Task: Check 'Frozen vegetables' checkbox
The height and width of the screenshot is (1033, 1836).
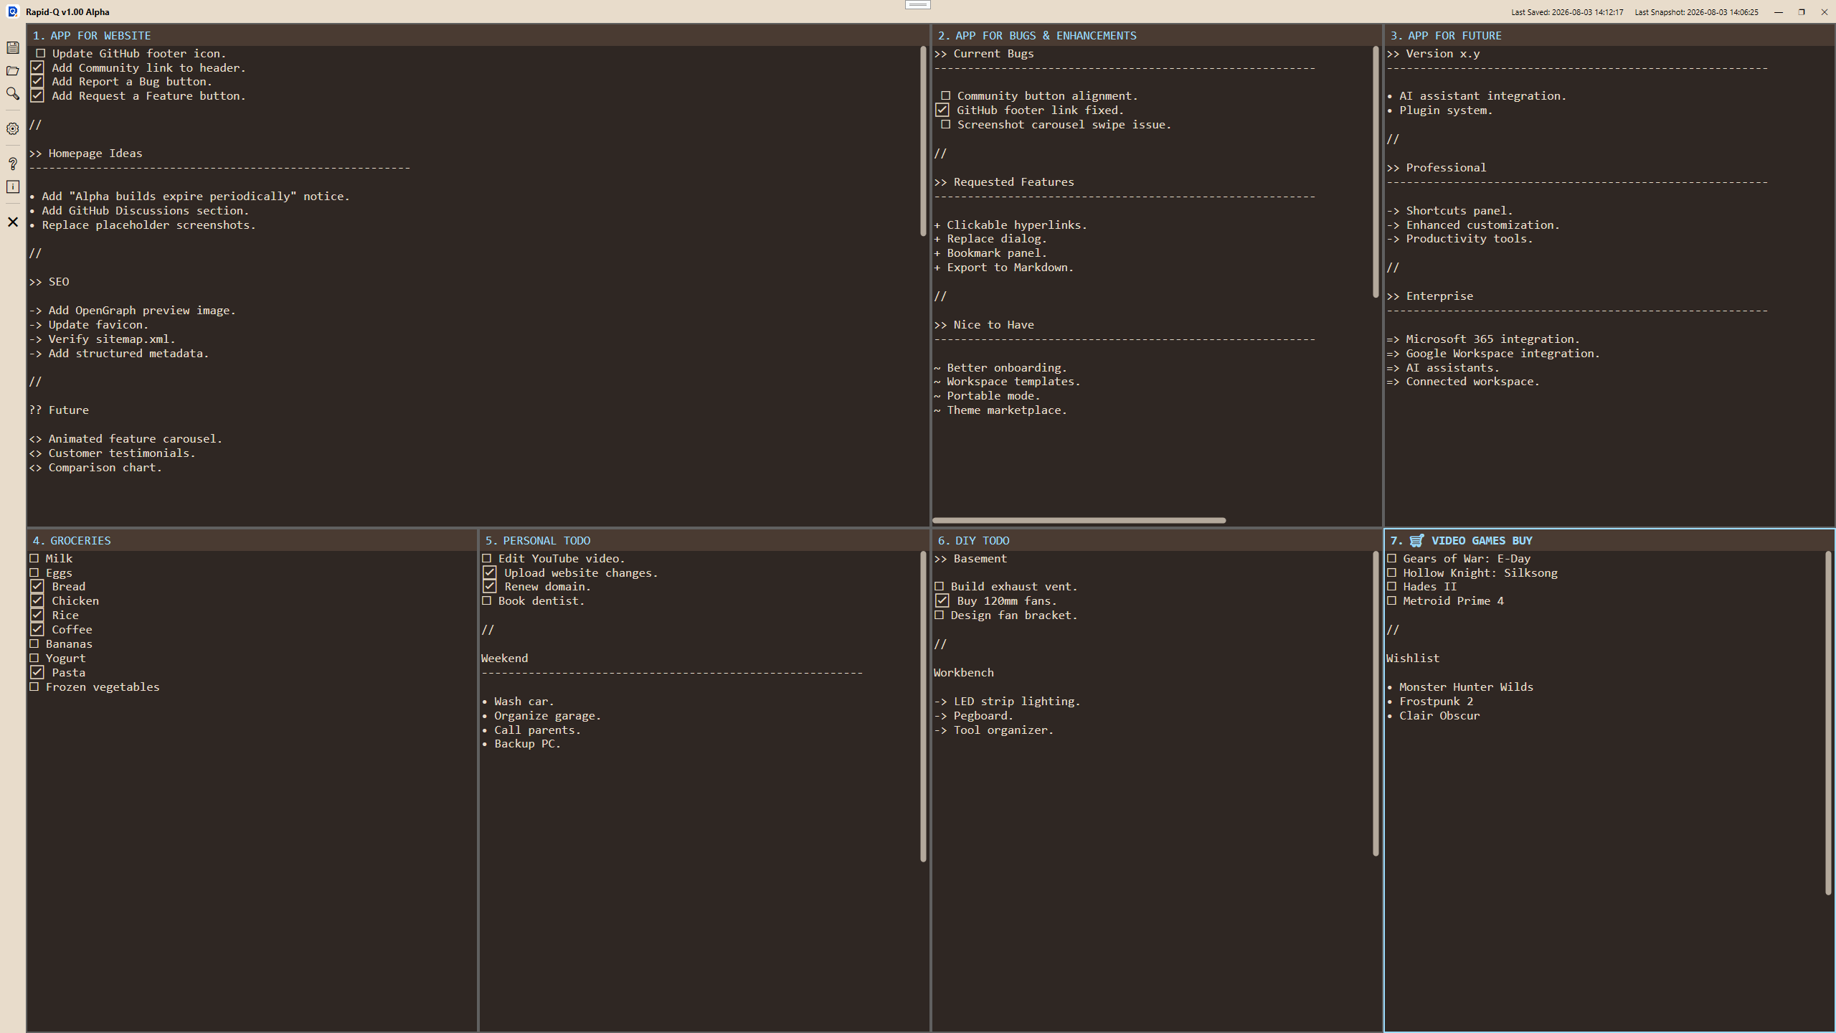Action: [34, 687]
